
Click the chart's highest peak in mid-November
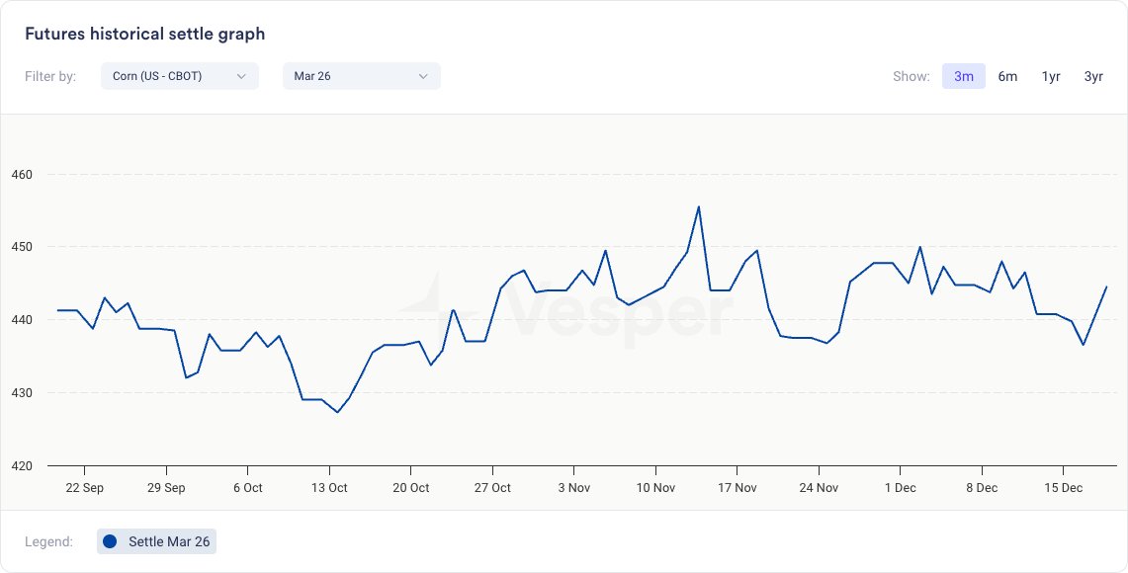tap(699, 206)
